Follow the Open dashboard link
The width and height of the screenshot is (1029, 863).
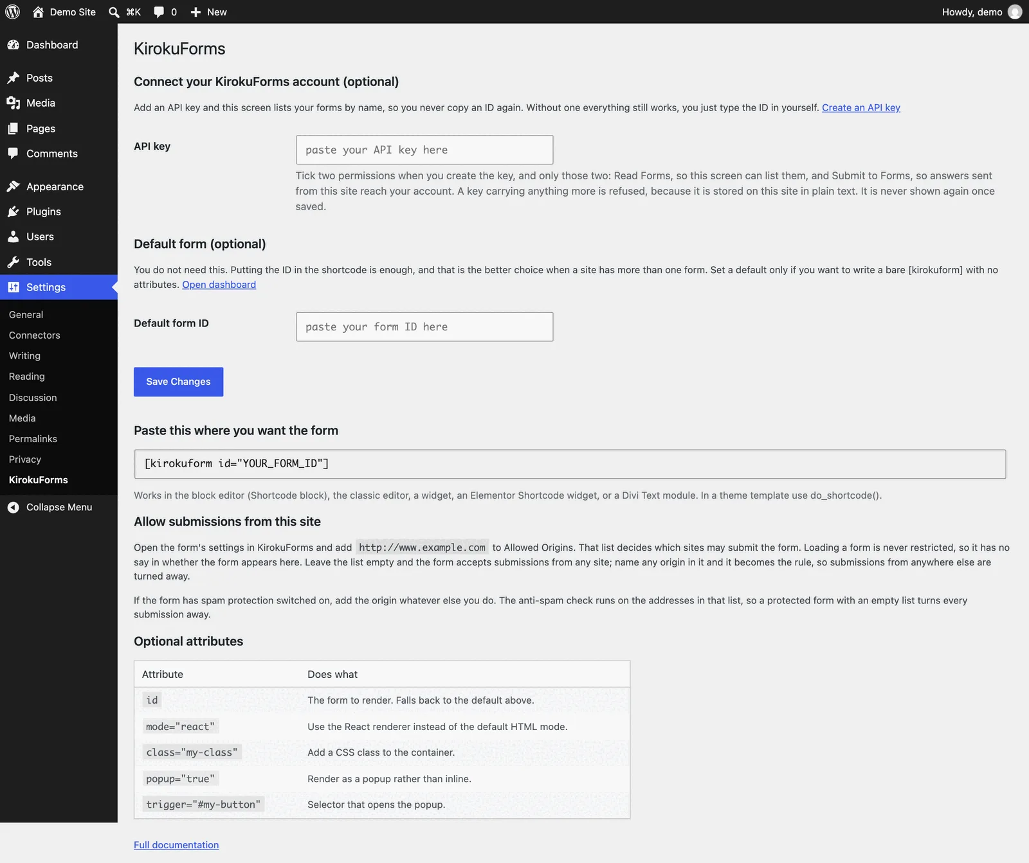coord(219,285)
